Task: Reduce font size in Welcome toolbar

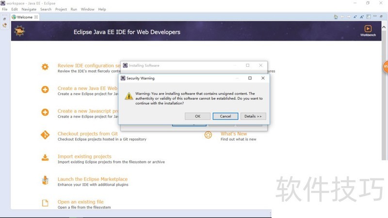Action: pos(355,17)
